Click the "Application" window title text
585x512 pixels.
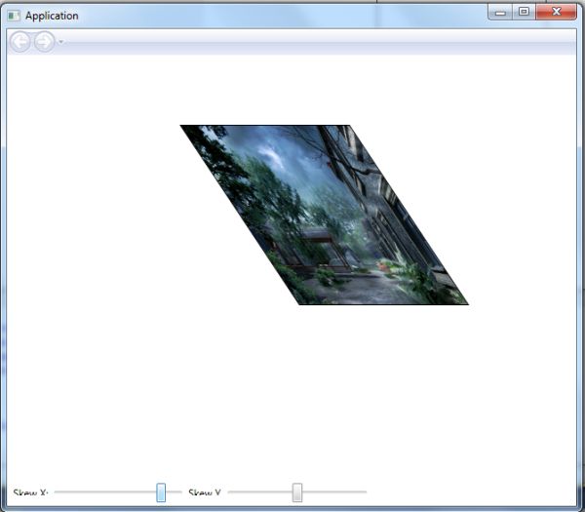tap(52, 16)
